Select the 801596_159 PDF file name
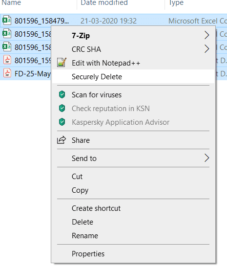Screen dimensions: 227x272 point(33,61)
